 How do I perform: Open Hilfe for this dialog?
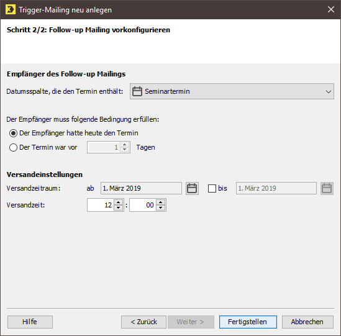[30, 322]
